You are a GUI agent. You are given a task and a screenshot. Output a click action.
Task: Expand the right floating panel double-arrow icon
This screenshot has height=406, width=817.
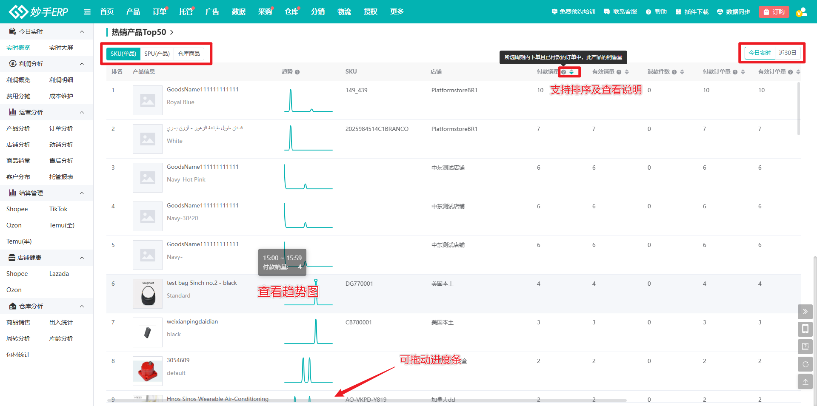coord(805,312)
